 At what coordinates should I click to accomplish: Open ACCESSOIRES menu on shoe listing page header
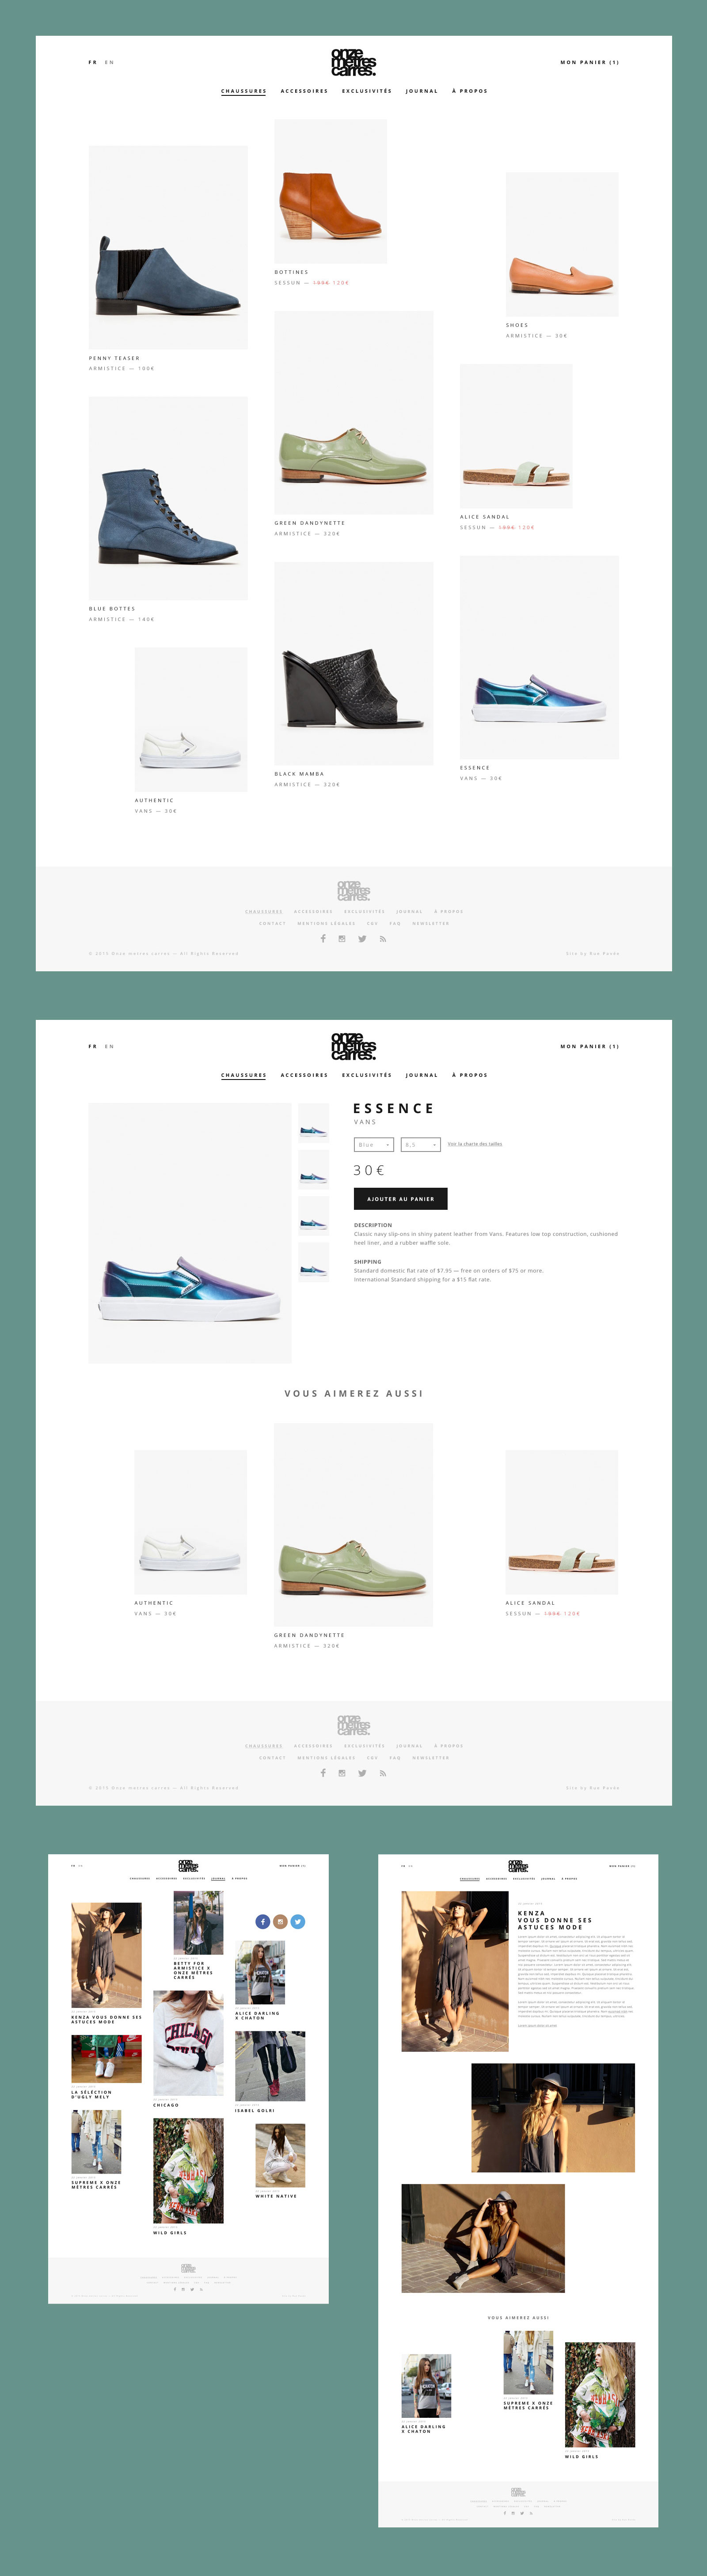(304, 91)
